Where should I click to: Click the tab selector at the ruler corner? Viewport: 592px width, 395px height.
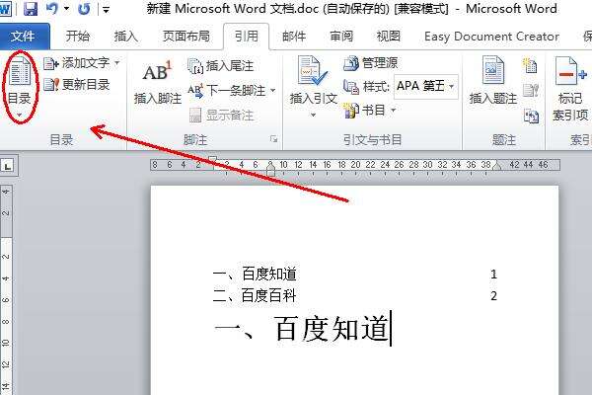click(x=7, y=166)
